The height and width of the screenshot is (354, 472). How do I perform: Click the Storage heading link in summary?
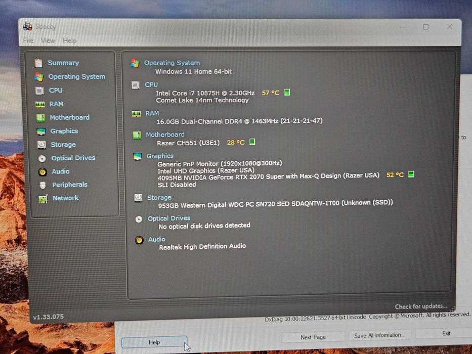coord(159,197)
